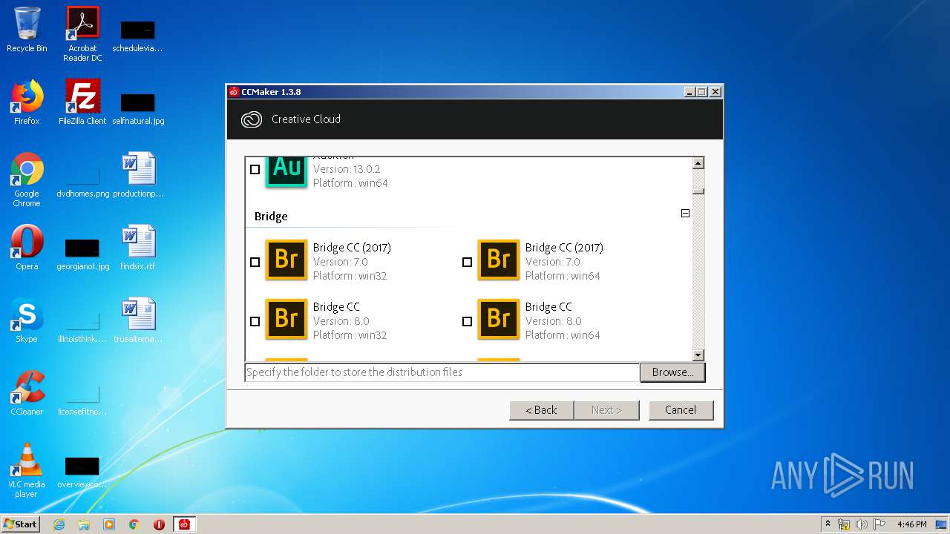Select dvdhomes.png desktop file

click(x=82, y=181)
